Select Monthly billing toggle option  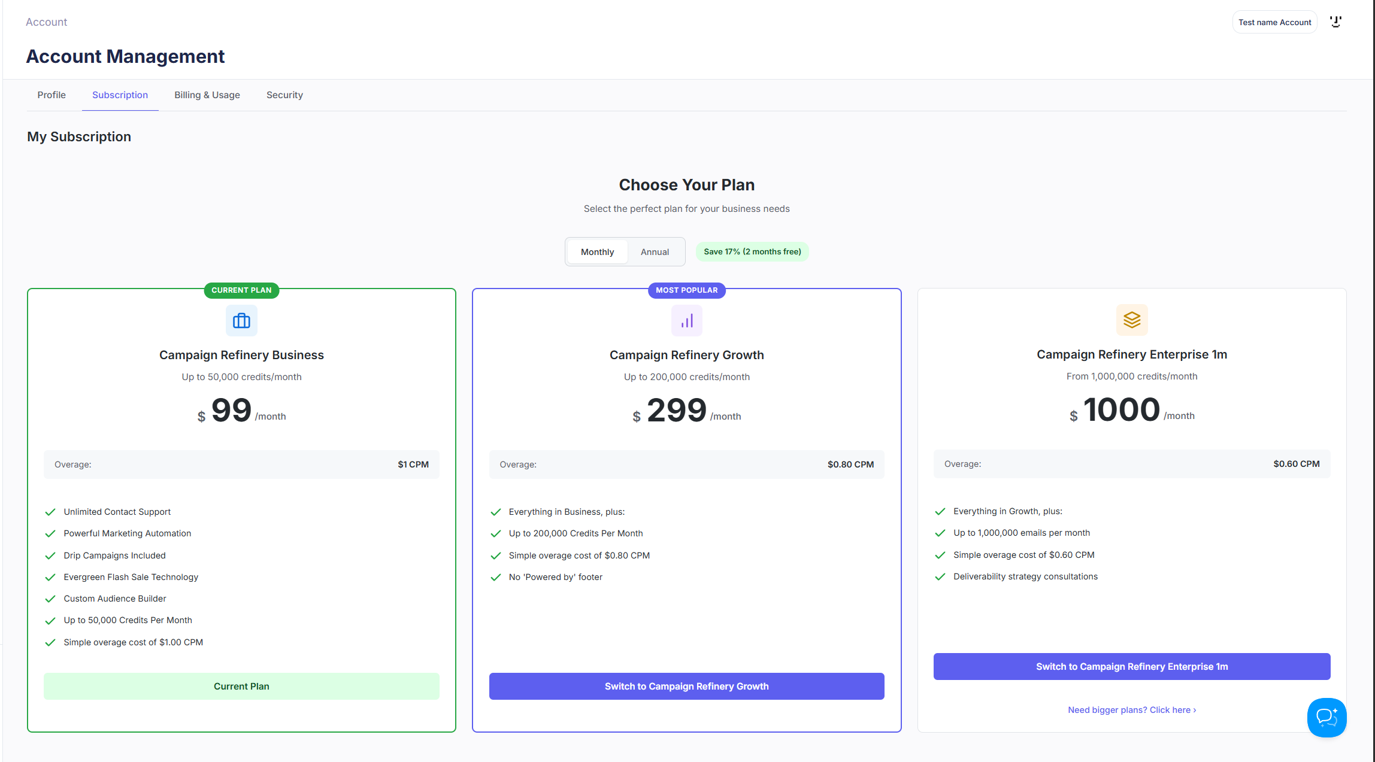coord(597,252)
